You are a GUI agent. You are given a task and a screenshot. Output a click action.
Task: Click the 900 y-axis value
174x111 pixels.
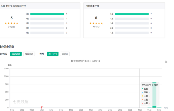7,84
